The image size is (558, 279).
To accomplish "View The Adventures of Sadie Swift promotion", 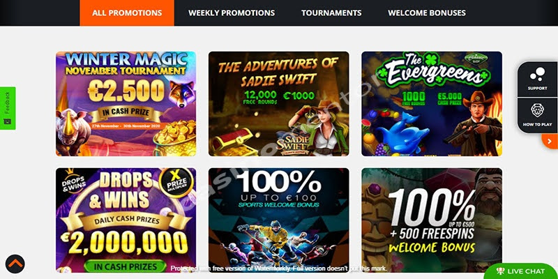I will [278, 104].
